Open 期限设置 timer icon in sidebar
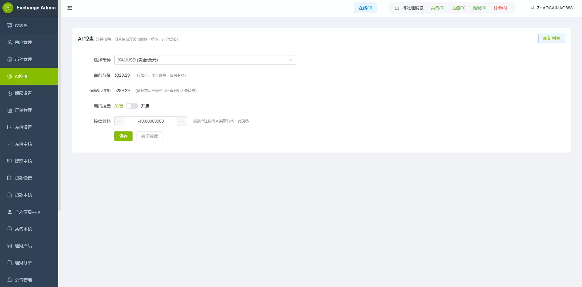Viewport: 582px width, 287px height. tap(10, 93)
